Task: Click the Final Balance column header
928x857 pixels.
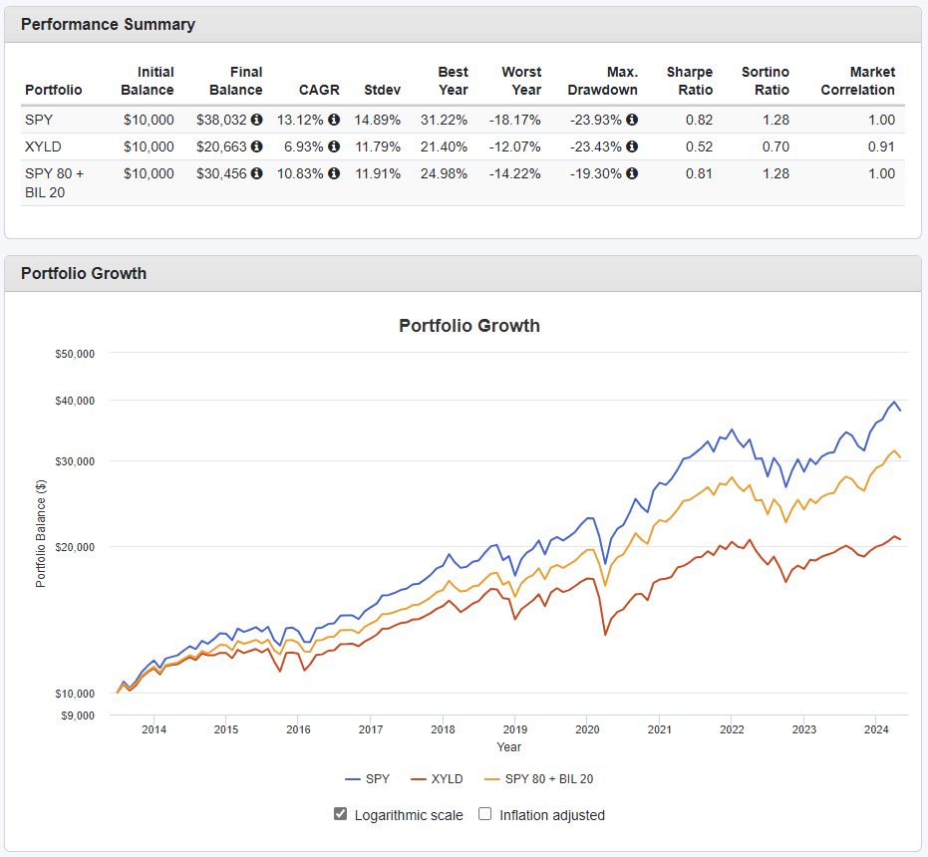Action: pos(236,81)
